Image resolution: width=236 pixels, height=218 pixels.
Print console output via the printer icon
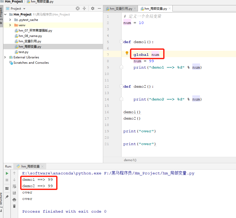click(15, 200)
